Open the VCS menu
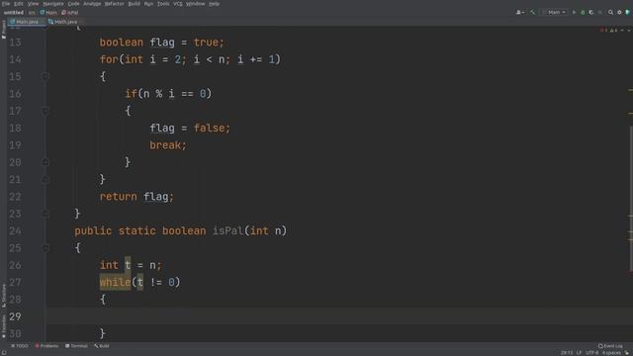This screenshot has height=356, width=633. [178, 4]
